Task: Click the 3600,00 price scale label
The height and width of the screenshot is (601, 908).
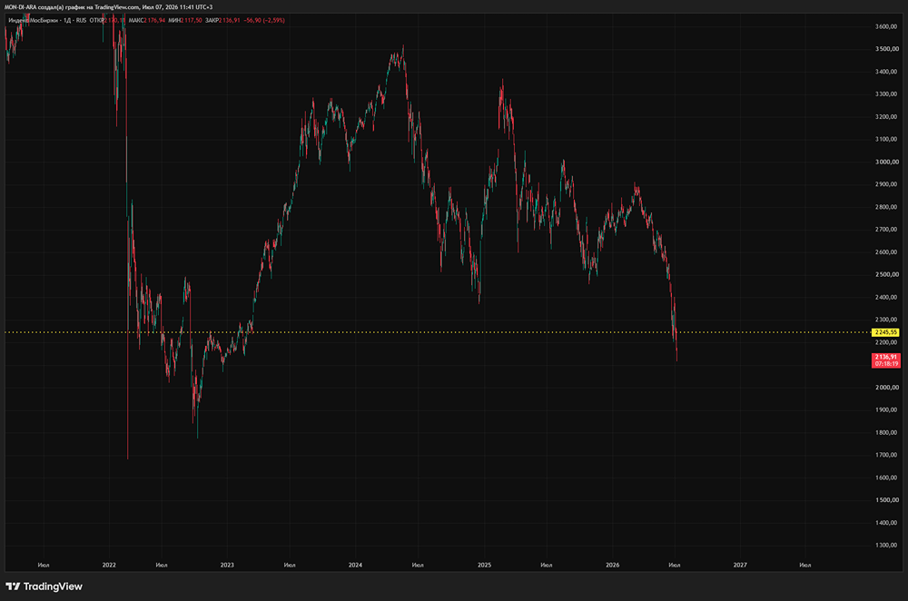Action: point(886,26)
